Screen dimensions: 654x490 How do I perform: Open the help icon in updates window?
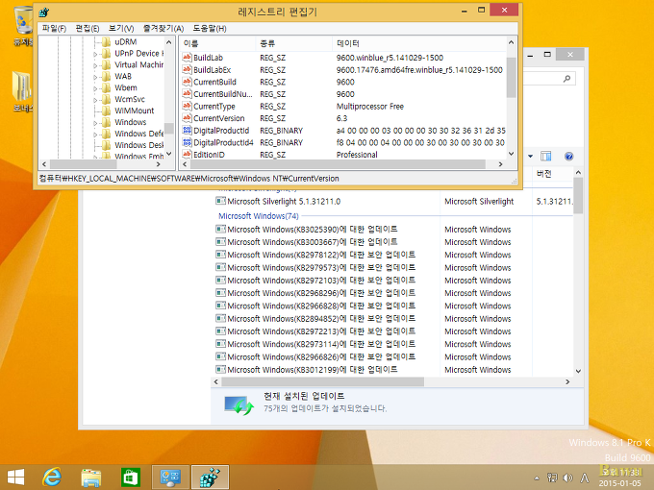(568, 157)
